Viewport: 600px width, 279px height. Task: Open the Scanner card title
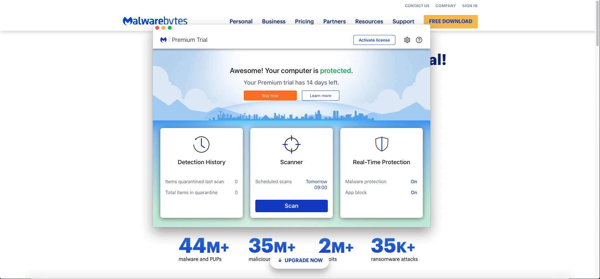point(292,162)
